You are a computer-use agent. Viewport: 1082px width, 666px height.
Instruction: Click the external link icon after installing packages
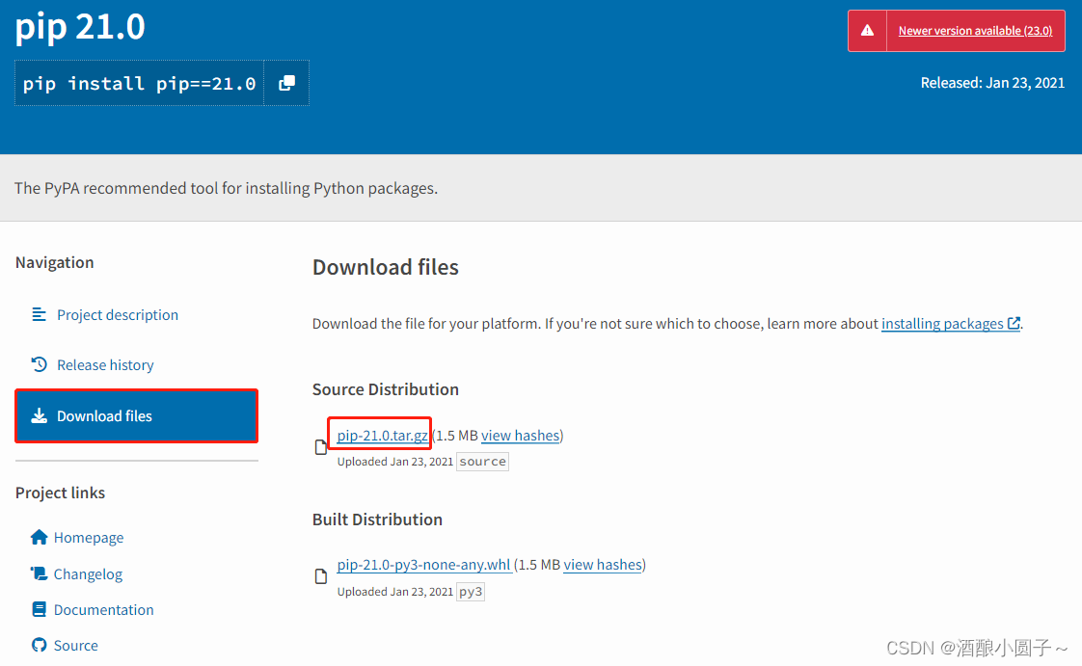[1014, 323]
